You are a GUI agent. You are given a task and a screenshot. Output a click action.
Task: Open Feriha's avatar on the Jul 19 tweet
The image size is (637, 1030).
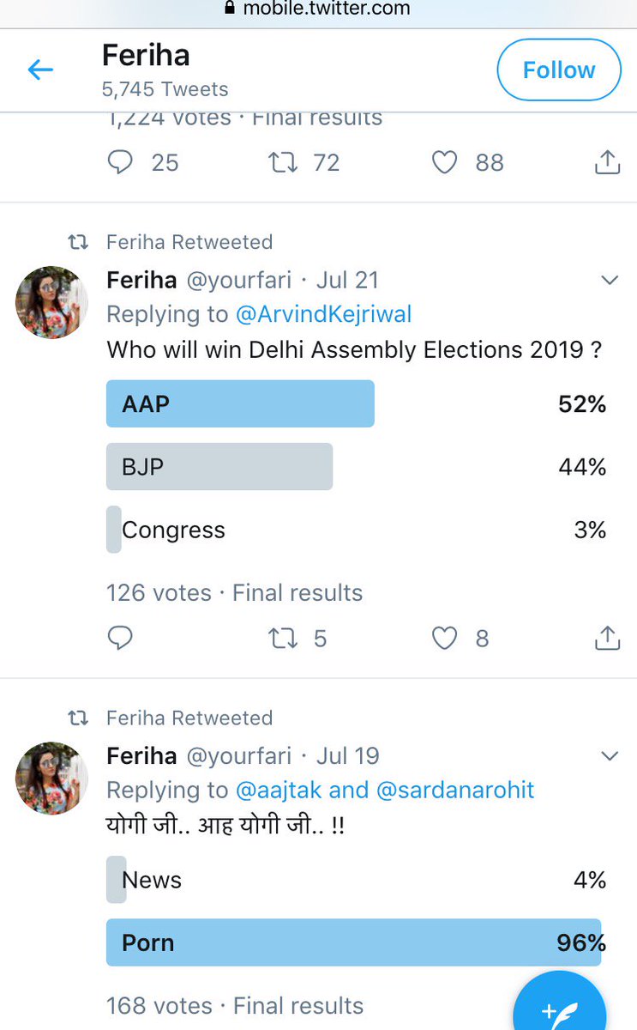click(x=52, y=778)
